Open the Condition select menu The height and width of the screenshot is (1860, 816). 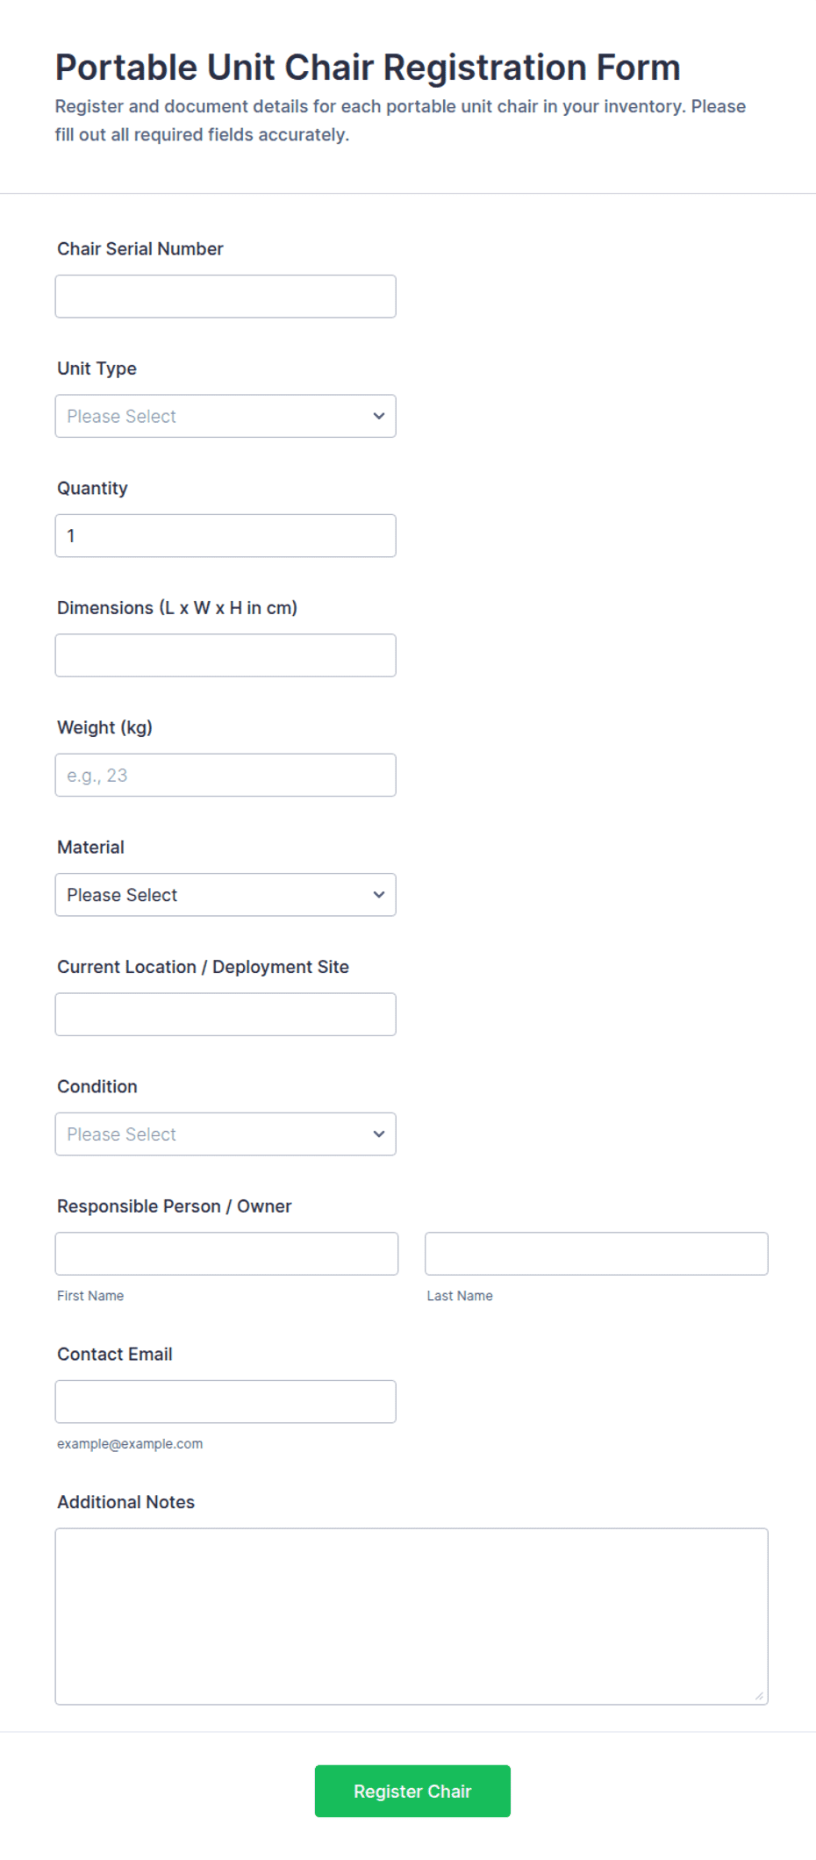(225, 1134)
